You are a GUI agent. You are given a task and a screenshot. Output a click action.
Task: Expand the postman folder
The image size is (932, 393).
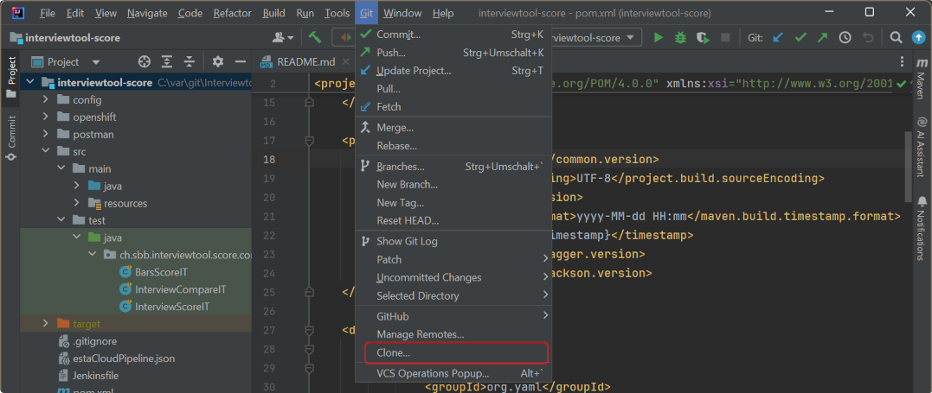[x=45, y=134]
